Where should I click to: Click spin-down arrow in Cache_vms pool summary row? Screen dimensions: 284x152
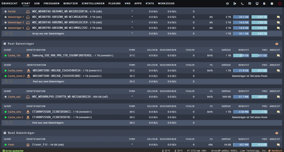6,123
